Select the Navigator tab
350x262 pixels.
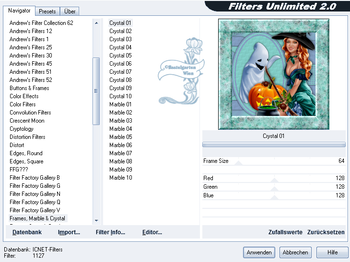click(19, 11)
